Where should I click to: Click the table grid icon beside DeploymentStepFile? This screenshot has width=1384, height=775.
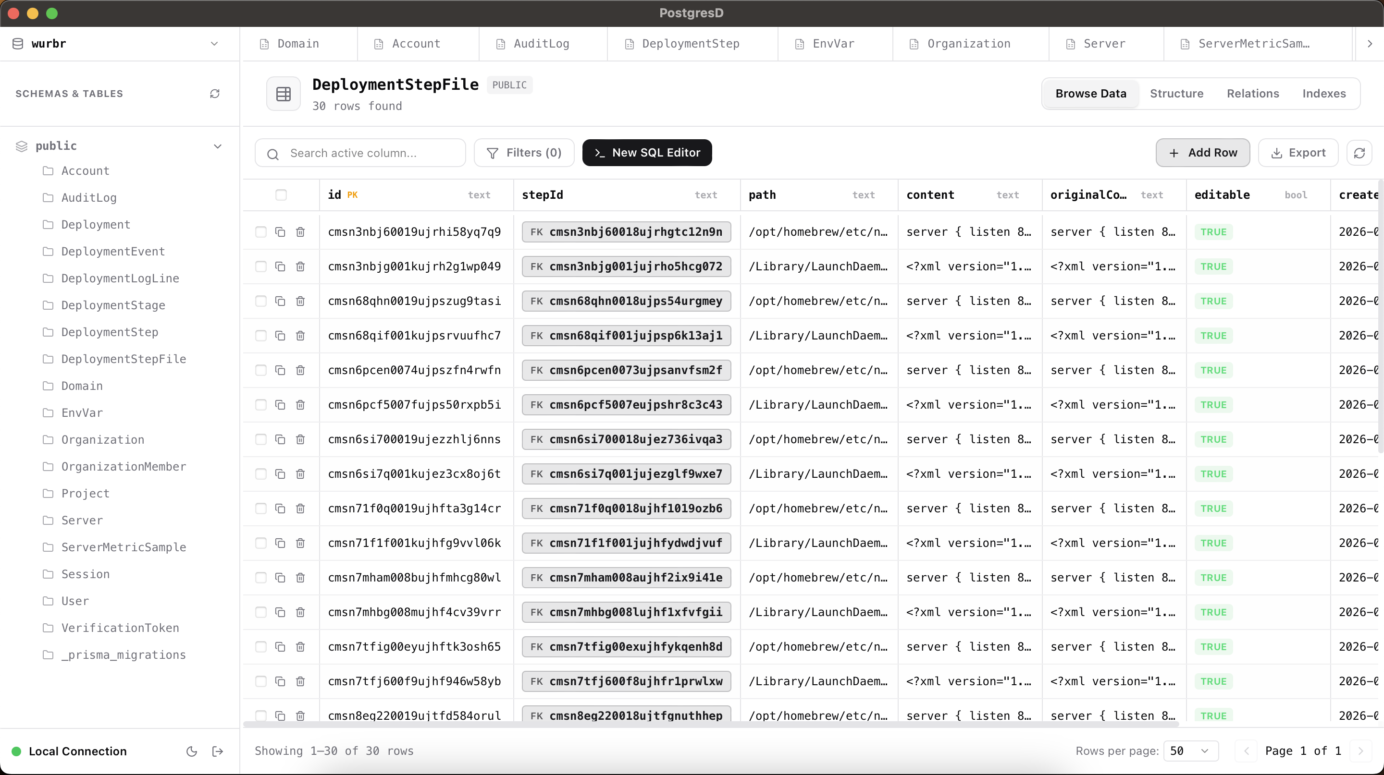pyautogui.click(x=283, y=94)
